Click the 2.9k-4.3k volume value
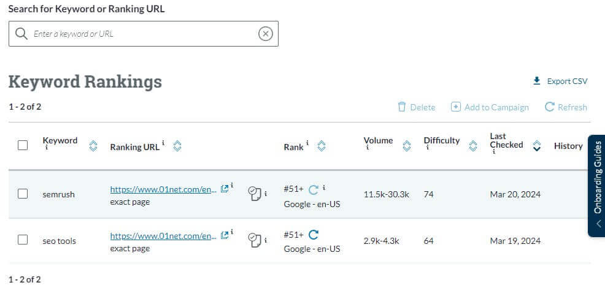 click(381, 241)
